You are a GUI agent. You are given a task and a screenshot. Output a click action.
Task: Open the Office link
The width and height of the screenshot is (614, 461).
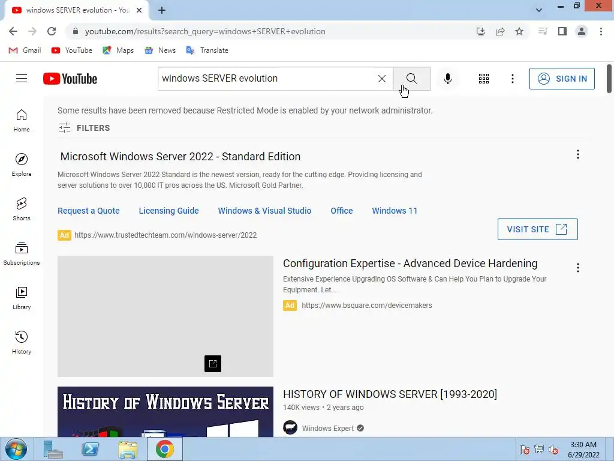(x=341, y=211)
